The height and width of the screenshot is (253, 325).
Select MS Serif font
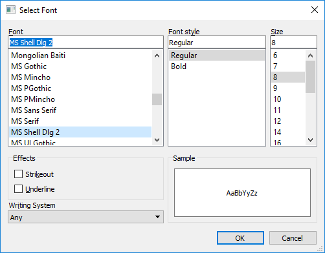click(80, 121)
